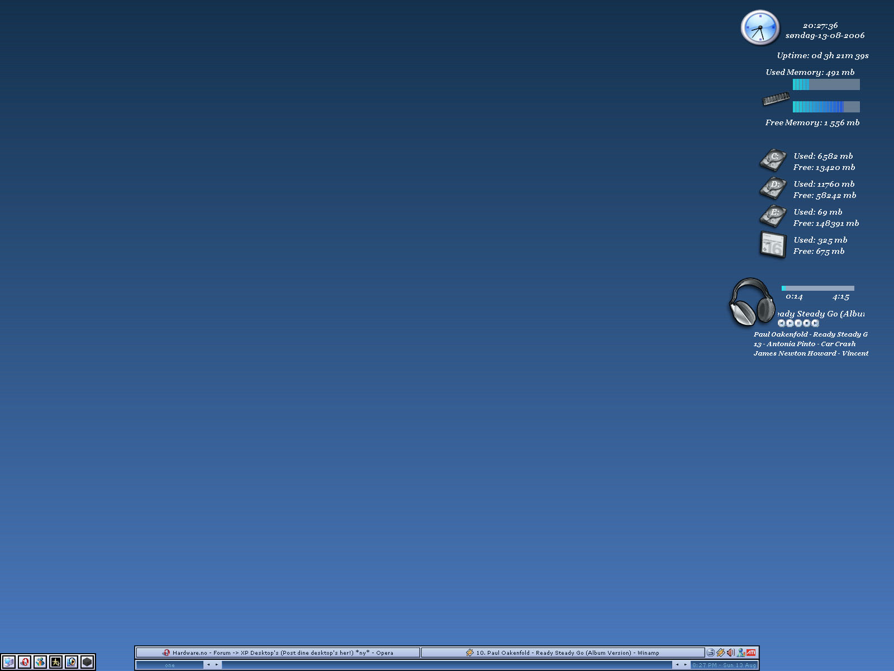This screenshot has width=894, height=671.
Task: Open My Computer from quick launch bar
Action: [x=9, y=662]
